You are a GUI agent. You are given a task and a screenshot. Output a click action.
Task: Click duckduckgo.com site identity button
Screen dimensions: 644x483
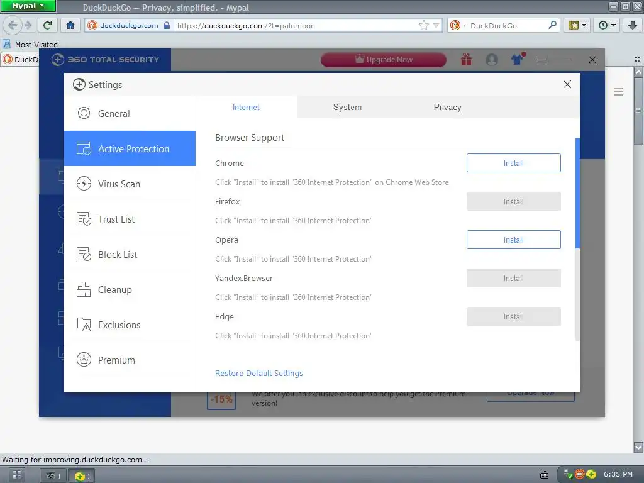tap(128, 25)
